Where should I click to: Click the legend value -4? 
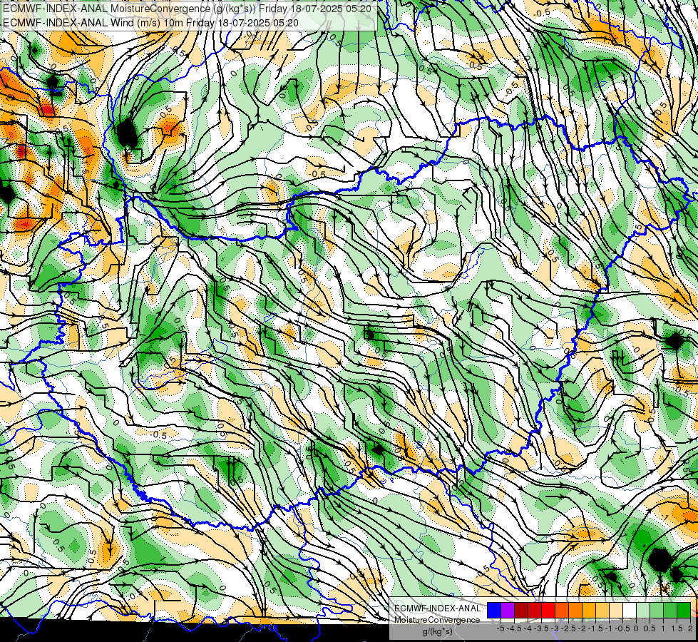tap(528, 628)
